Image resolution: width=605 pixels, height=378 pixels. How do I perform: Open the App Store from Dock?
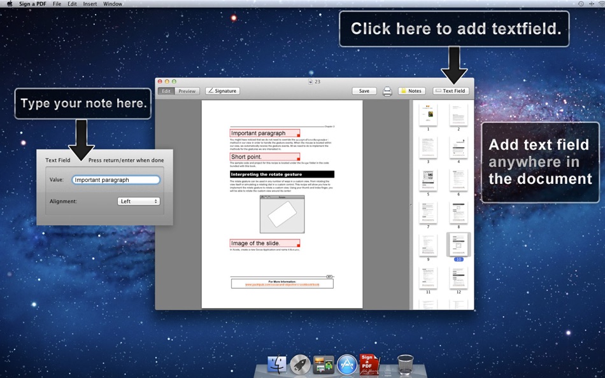[x=347, y=365]
